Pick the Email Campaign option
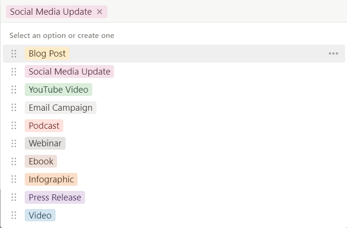 pos(60,108)
